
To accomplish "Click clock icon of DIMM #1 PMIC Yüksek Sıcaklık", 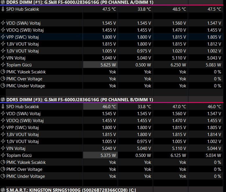I will tap(3, 72).
